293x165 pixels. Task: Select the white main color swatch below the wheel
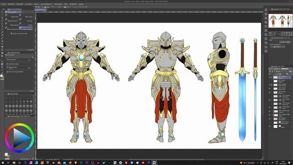tap(6, 154)
